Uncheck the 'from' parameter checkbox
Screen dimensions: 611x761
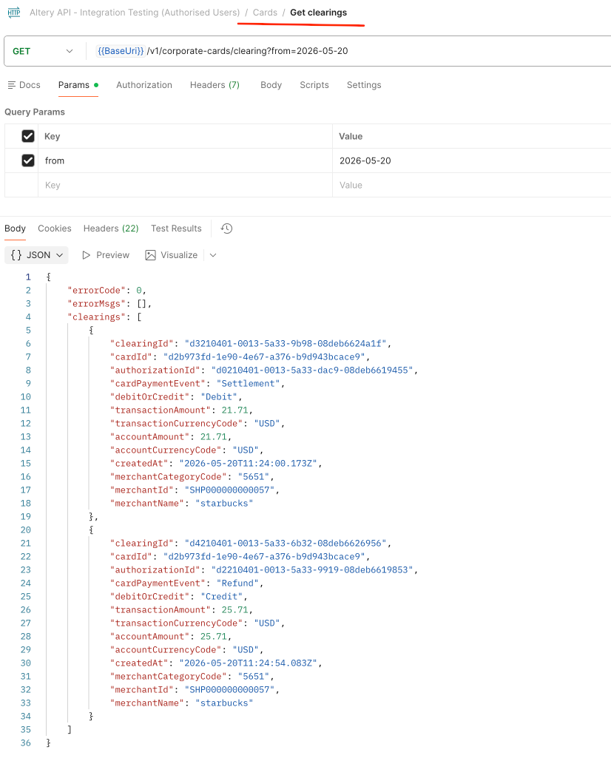[x=28, y=160]
